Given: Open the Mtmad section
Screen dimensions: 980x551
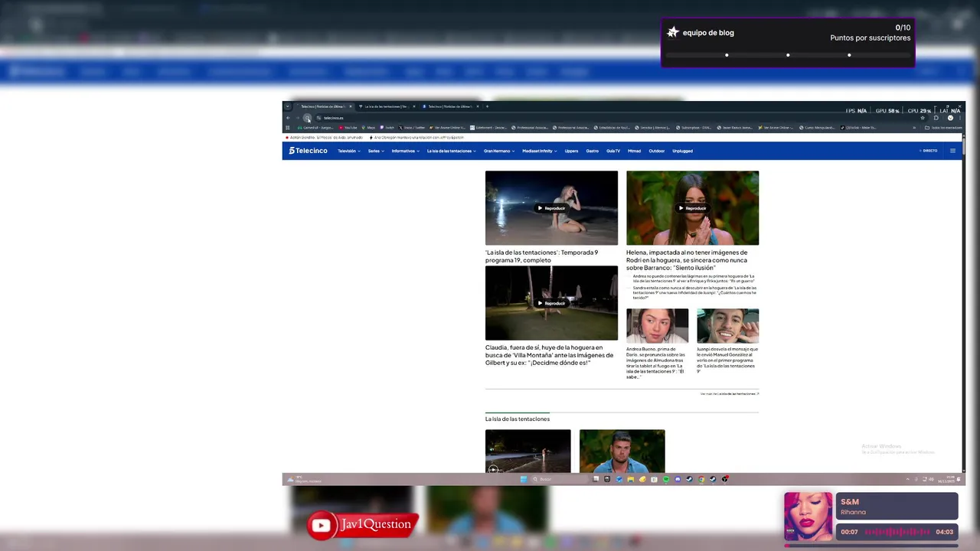Looking at the screenshot, I should tap(634, 151).
